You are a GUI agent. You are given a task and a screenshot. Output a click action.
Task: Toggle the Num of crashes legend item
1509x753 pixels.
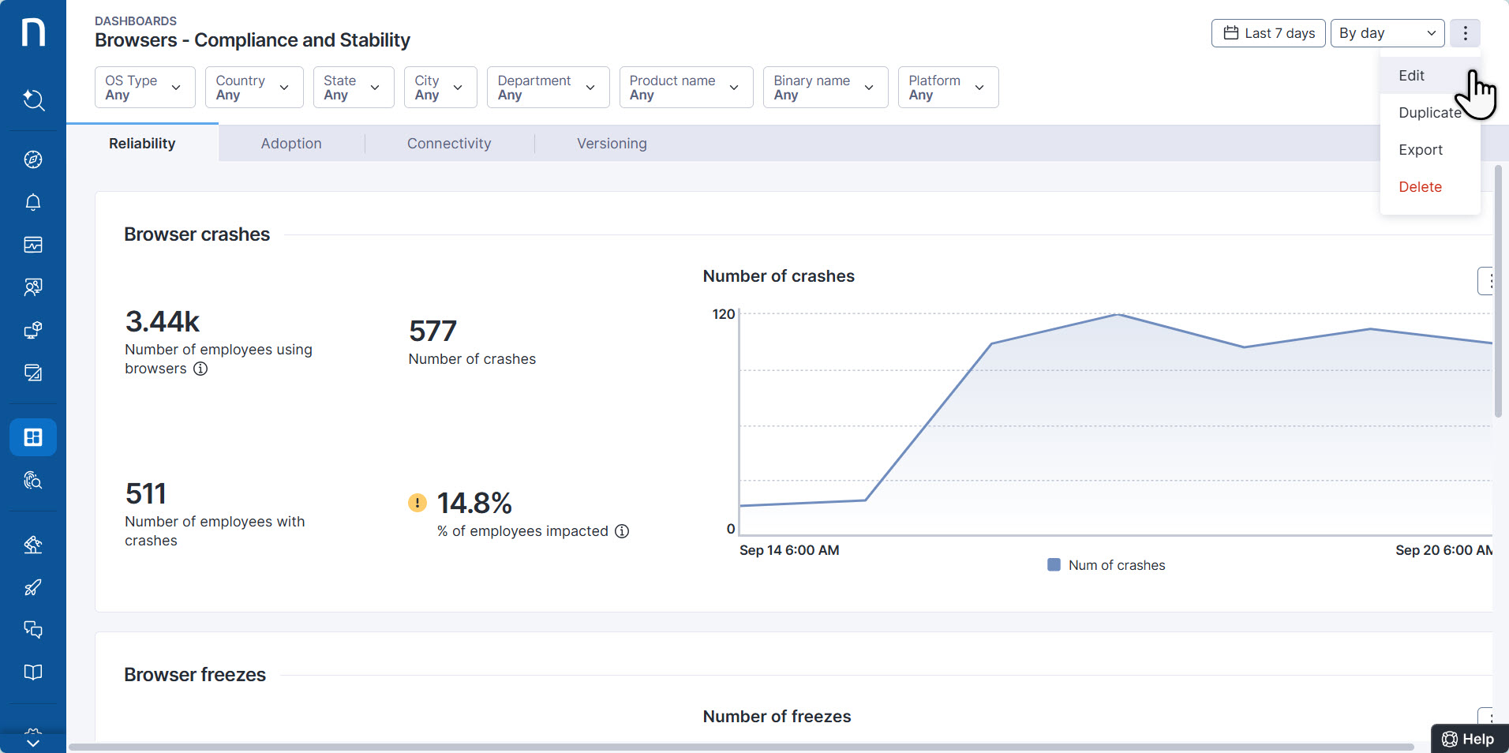click(x=1106, y=564)
